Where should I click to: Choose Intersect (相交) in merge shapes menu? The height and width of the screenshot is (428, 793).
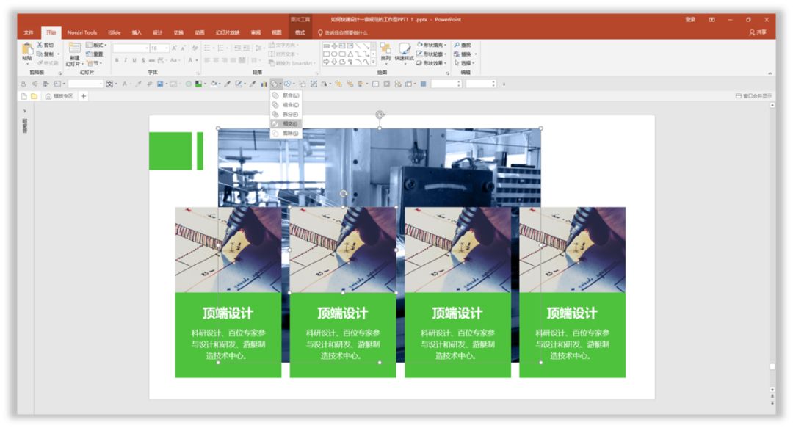[286, 123]
